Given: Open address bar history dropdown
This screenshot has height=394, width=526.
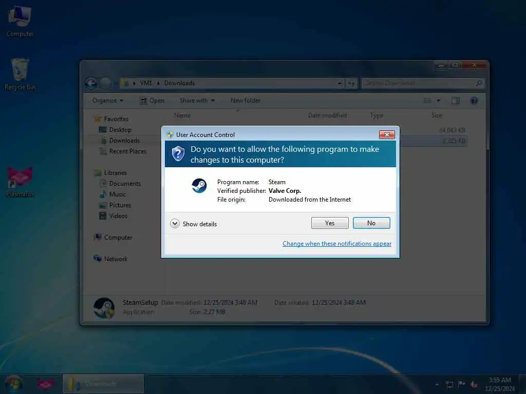Looking at the screenshot, I should 340,83.
